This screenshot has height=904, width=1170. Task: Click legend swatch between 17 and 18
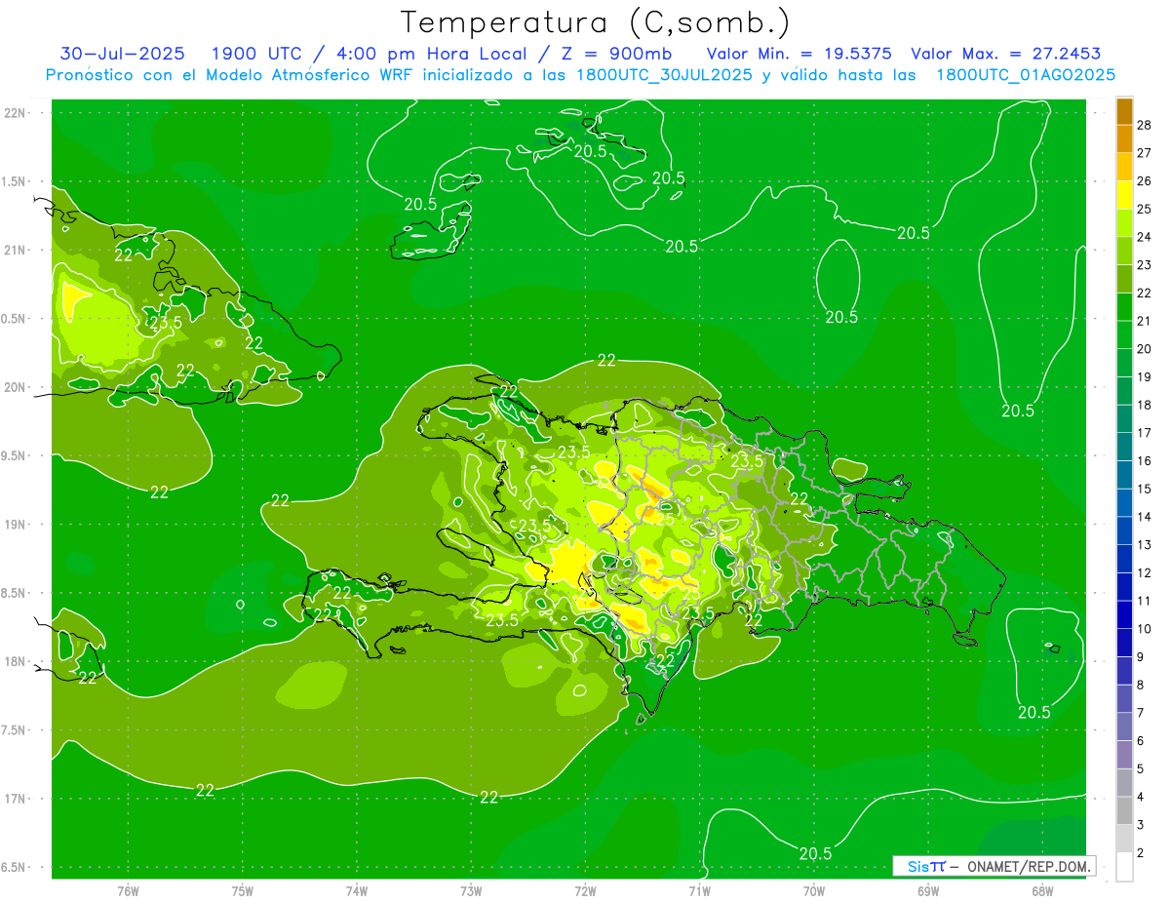pos(1125,418)
